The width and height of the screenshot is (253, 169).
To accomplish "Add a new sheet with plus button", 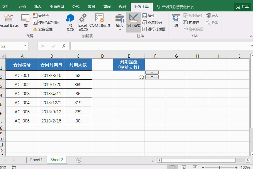I will [79, 160].
